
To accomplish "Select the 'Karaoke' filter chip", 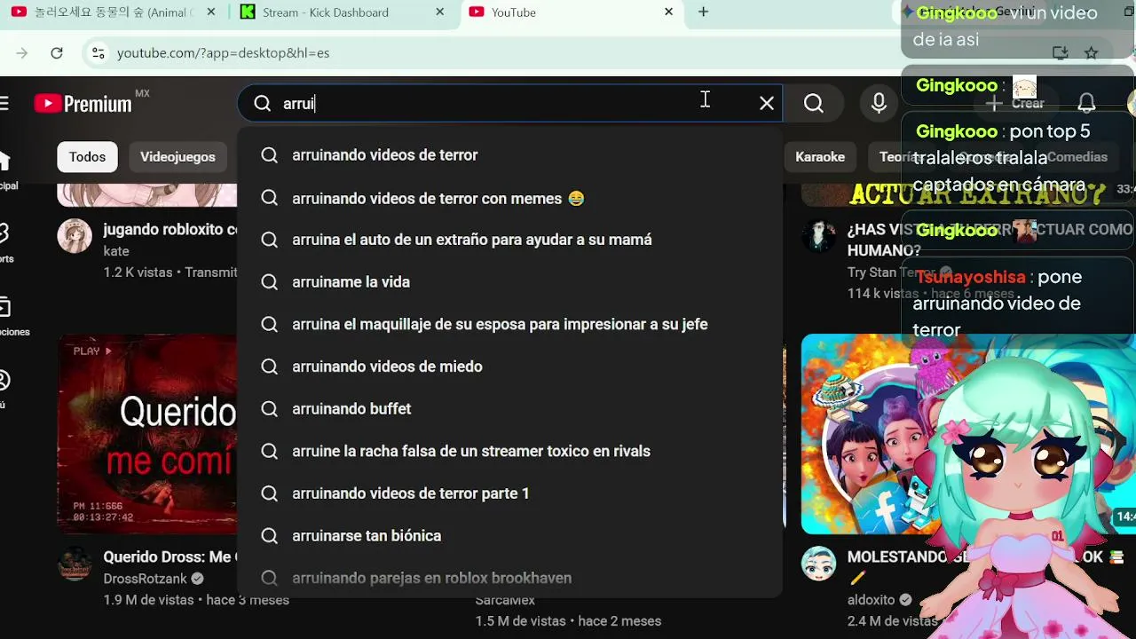I will (x=819, y=157).
